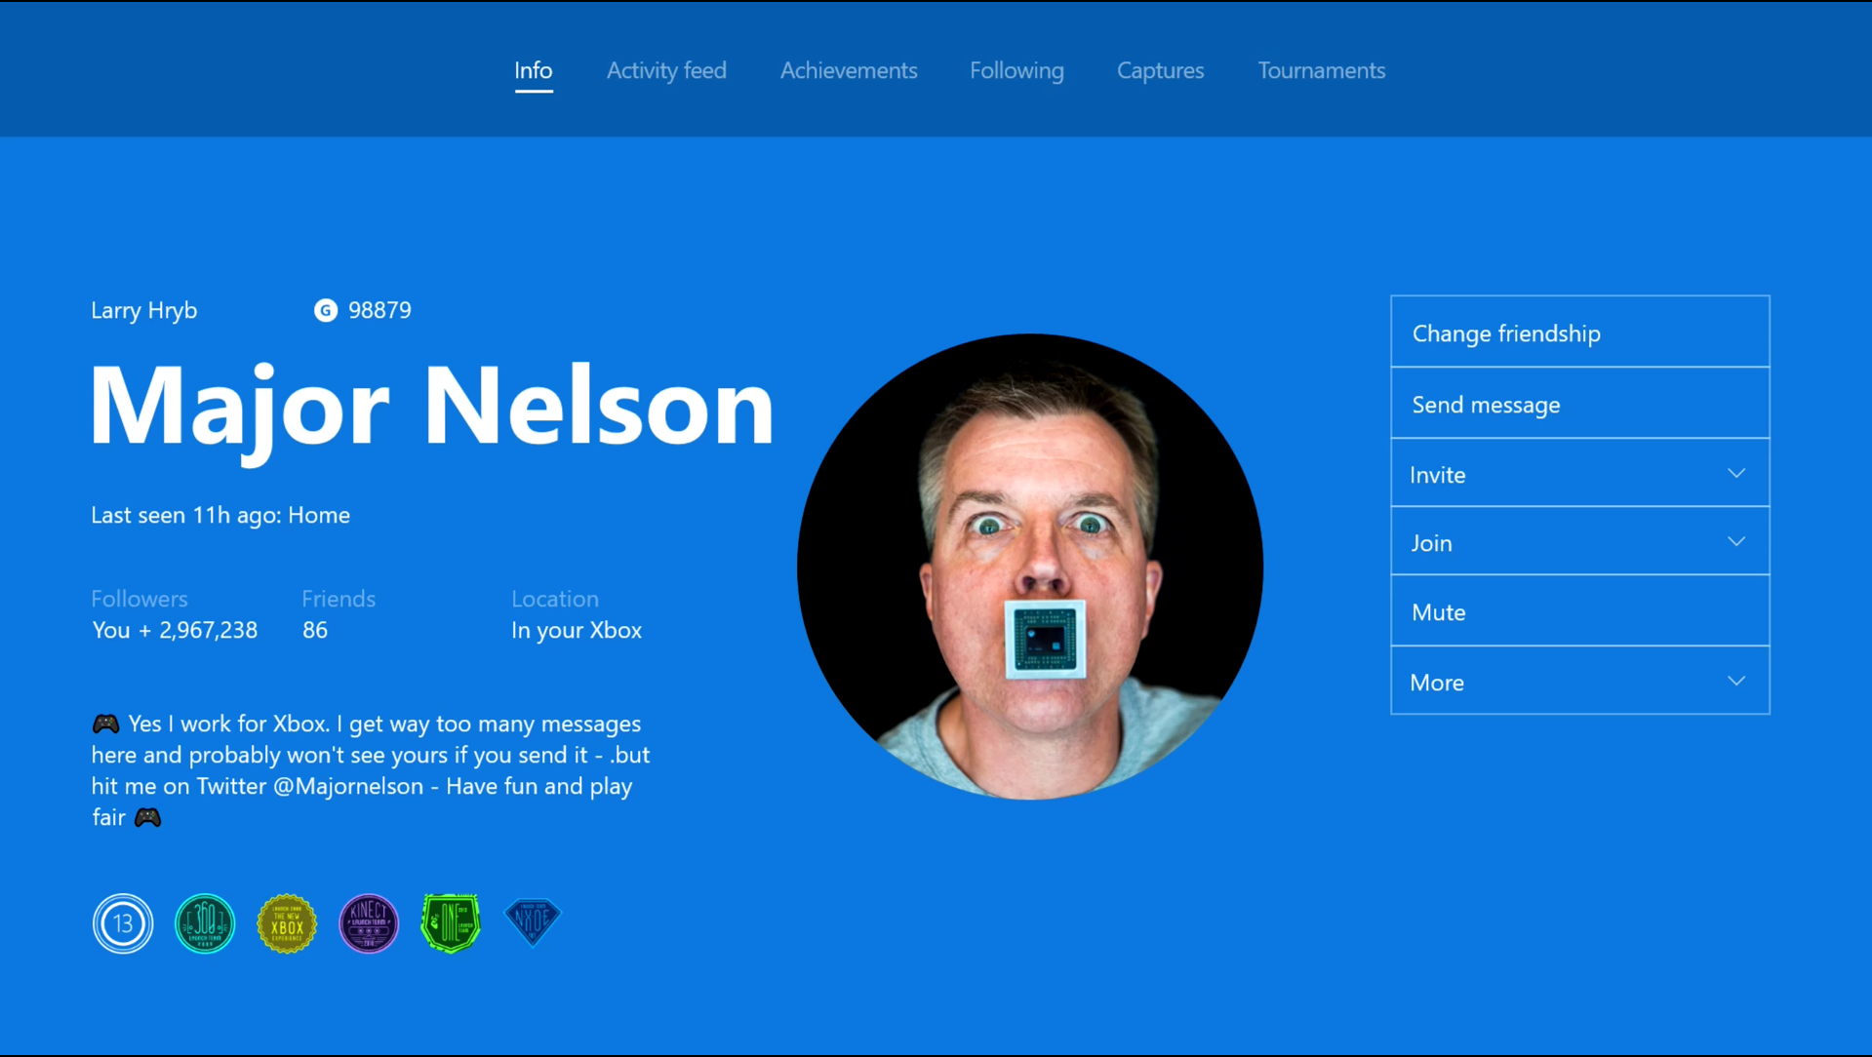Image resolution: width=1872 pixels, height=1057 pixels.
Task: Click the Xbox One Launch Team badge
Action: pos(451,922)
